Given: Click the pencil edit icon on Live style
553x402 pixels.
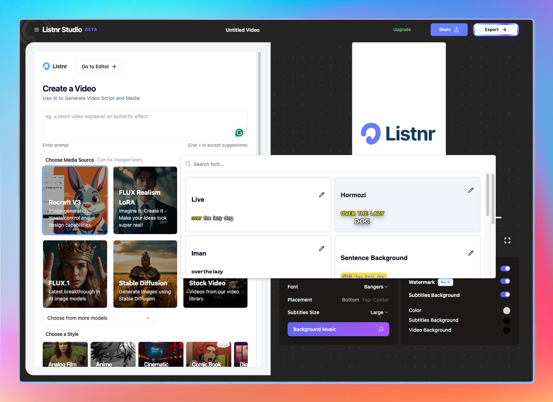Looking at the screenshot, I should [322, 195].
